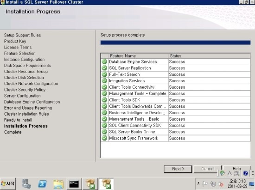Open the clock showing 오후 3:10
Image resolution: width=255 pixels, height=190 pixels.
(237, 184)
